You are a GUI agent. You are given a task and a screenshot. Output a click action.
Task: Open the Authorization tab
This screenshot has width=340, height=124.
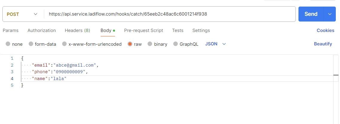(42, 30)
